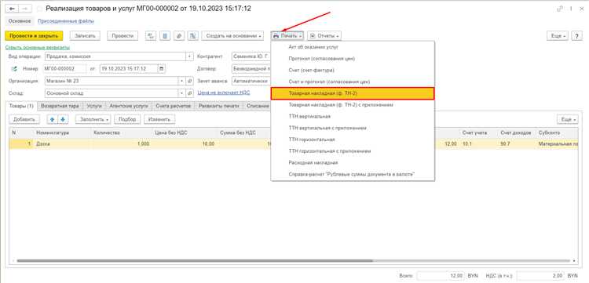This screenshot has width=589, height=283.
Task: Open Организация record via open-link icon
Action: click(190, 81)
